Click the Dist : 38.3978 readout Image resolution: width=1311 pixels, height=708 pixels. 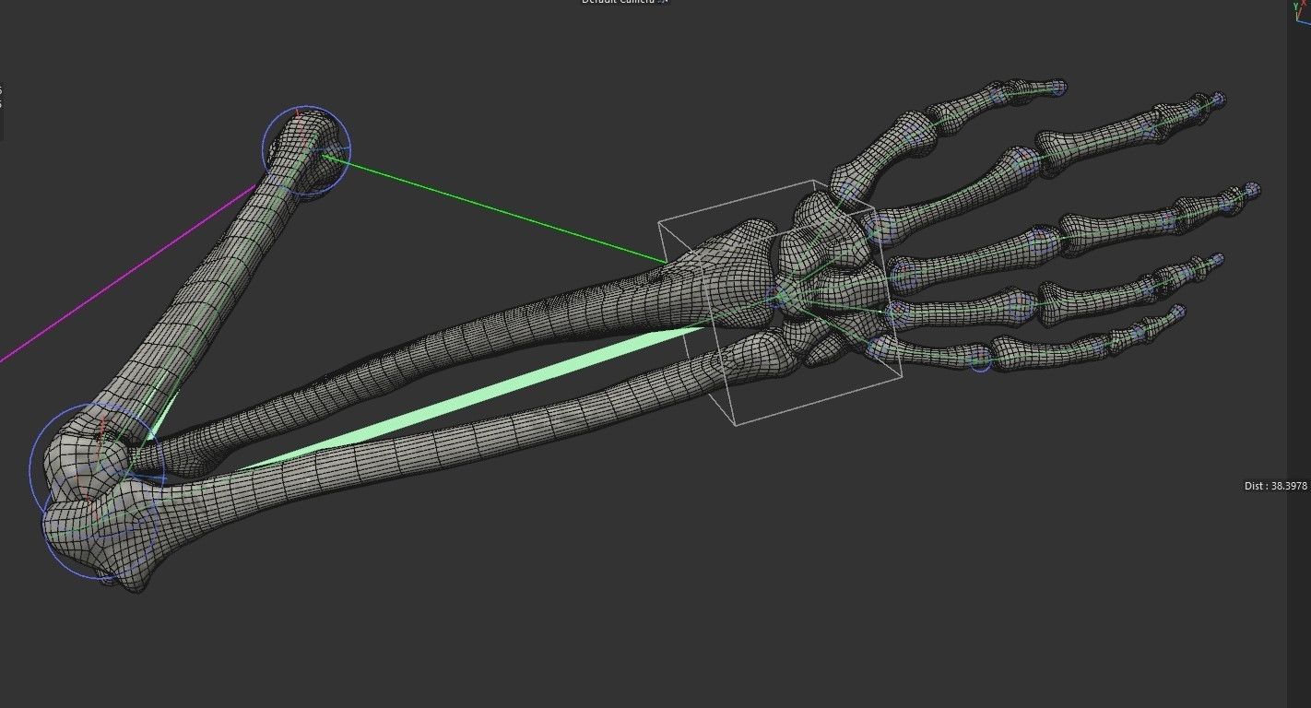1276,486
